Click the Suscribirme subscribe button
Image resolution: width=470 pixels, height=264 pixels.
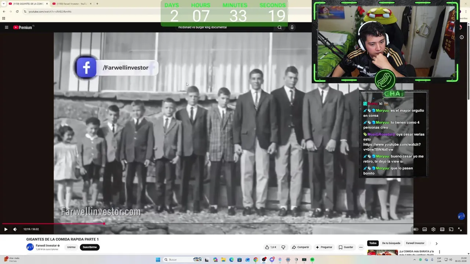90,247
